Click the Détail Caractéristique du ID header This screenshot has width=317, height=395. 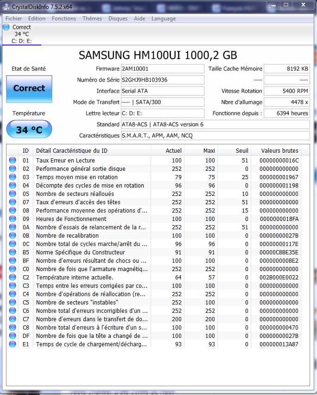click(92, 151)
